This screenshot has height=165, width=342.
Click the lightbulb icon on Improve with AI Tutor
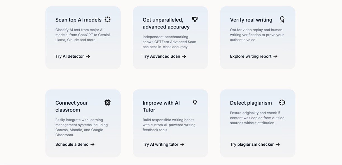point(195,102)
